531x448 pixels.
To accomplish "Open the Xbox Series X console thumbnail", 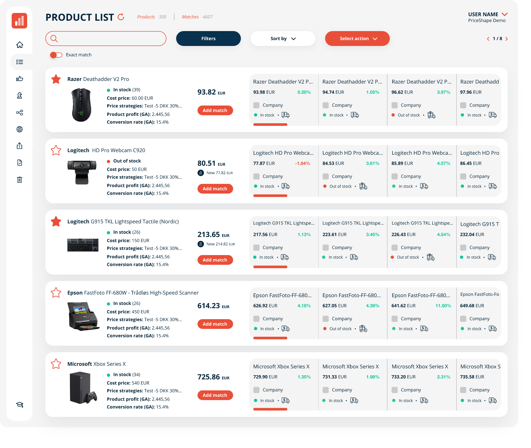I will click(x=84, y=388).
